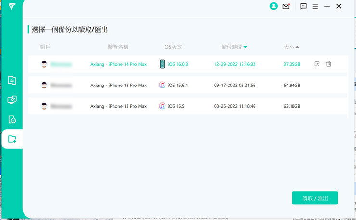This screenshot has width=356, height=220.
Task: Click the 帳戶 column header
Action: coord(45,47)
